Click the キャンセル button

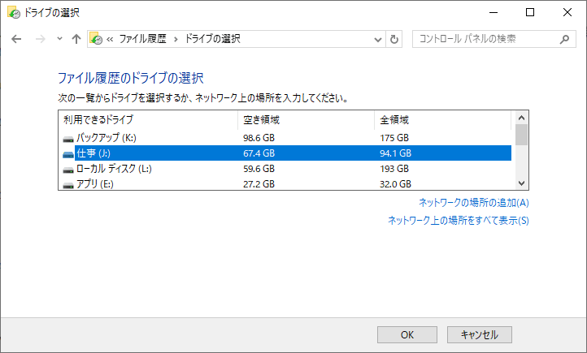coord(479,334)
